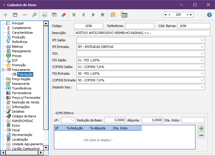Screen dimensions: 215x156
Task: Select Códigos de Barra tree item
Action: 24,116
